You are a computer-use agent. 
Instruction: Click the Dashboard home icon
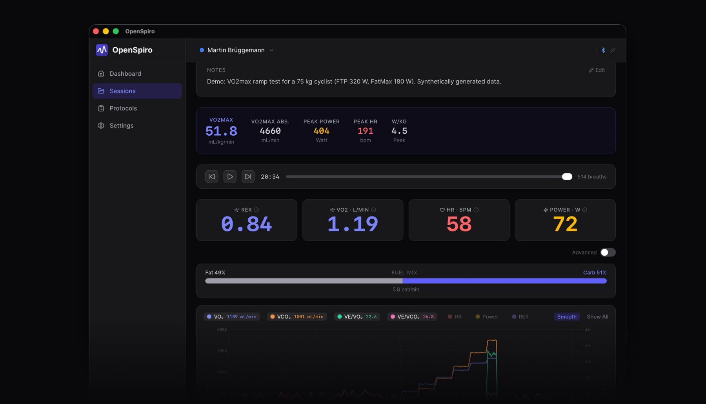(x=101, y=74)
